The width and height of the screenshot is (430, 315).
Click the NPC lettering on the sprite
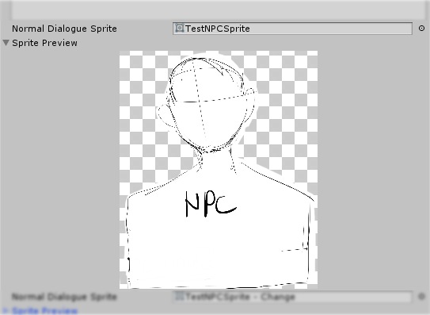coord(211,204)
